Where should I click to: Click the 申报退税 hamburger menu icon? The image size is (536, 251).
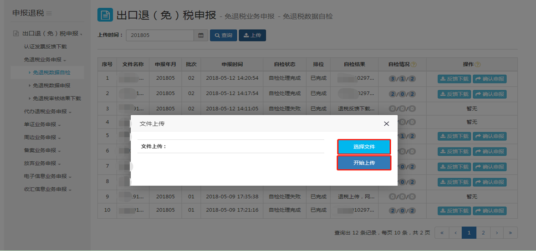49,14
